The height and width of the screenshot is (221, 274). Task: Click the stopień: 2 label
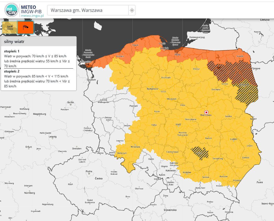tap(12, 71)
